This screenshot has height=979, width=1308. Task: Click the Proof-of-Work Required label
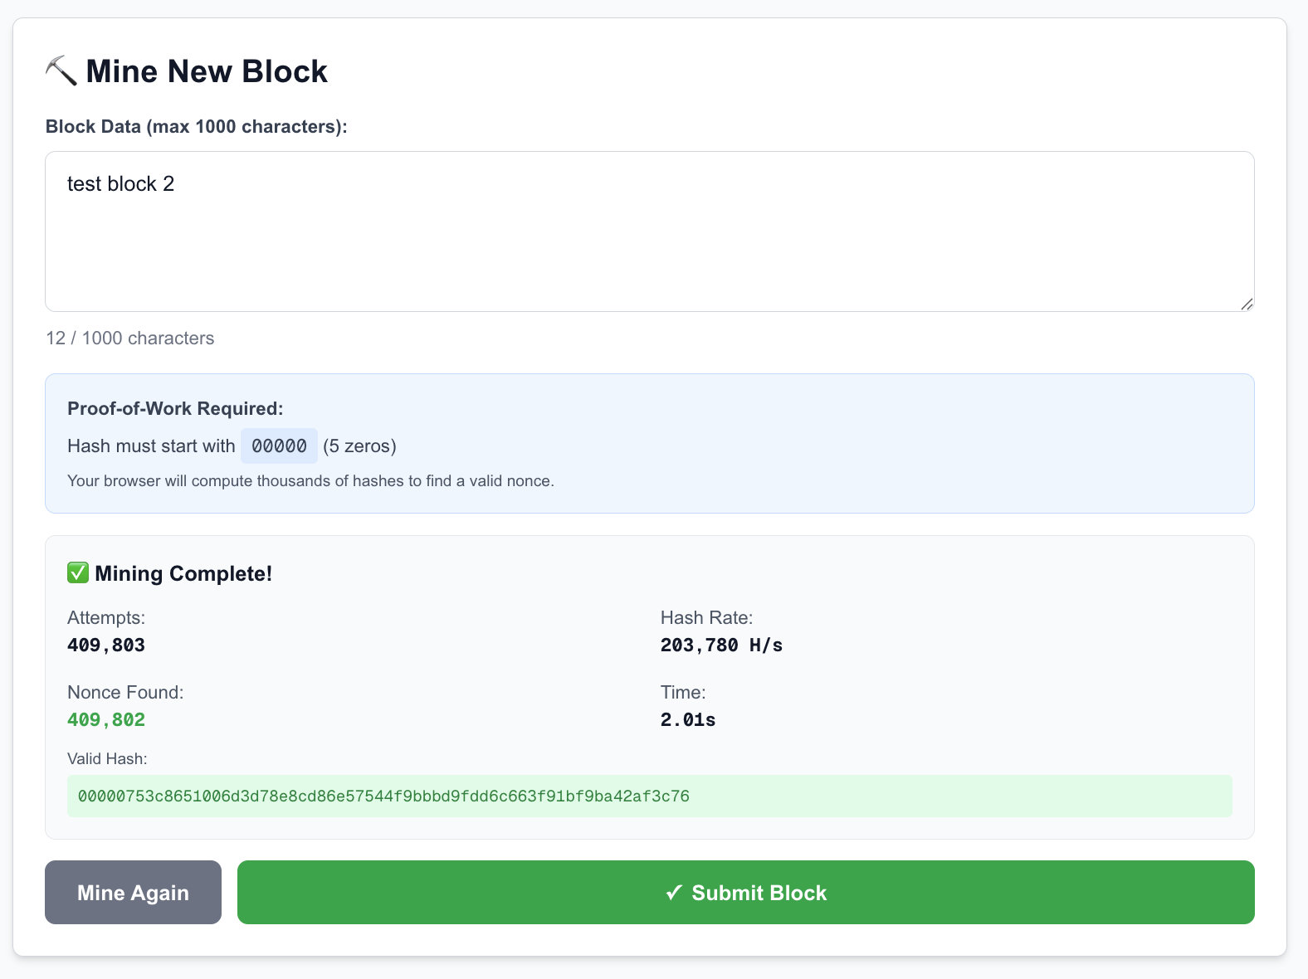[x=175, y=408]
